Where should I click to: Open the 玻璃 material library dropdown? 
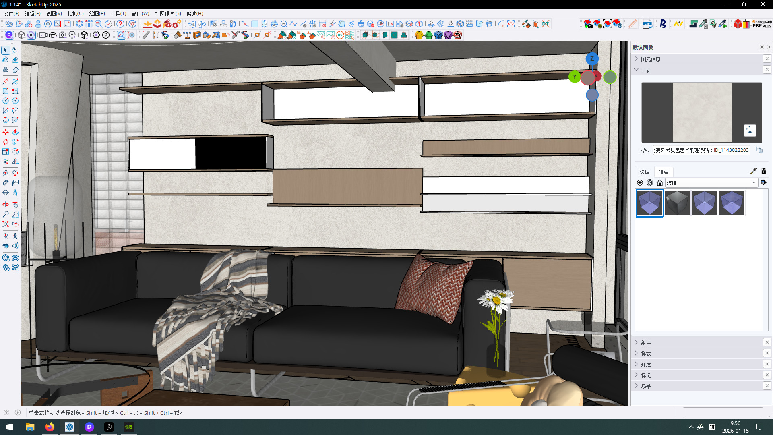(754, 183)
